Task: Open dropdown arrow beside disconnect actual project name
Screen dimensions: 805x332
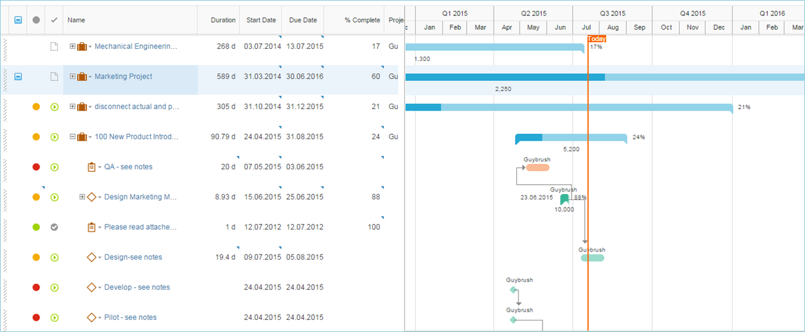Action: (90, 107)
